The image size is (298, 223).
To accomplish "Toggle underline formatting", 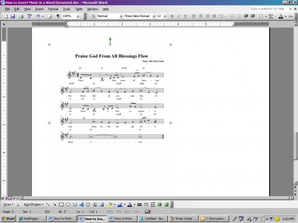I will point(185,16).
